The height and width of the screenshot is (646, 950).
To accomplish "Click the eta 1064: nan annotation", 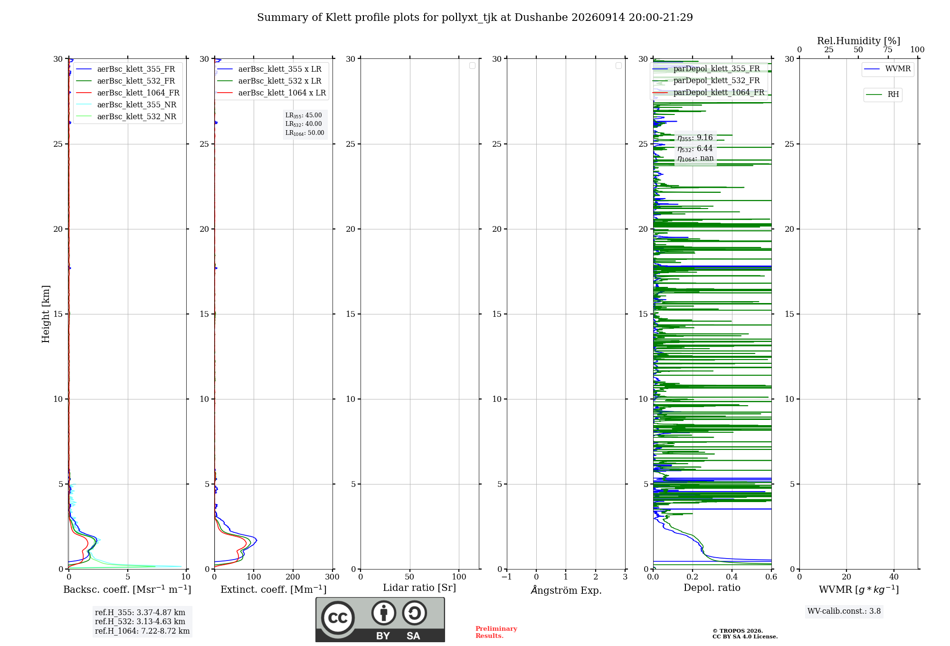I will point(695,159).
